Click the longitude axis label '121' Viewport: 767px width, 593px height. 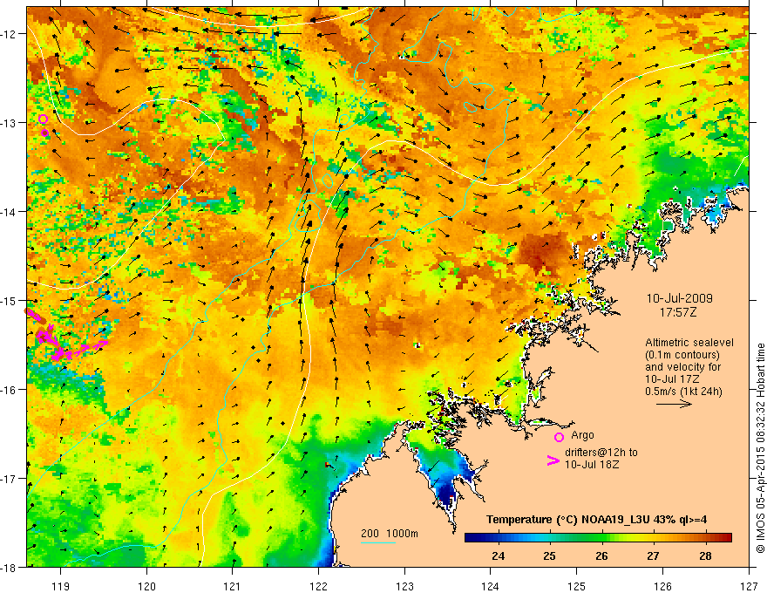click(x=233, y=586)
